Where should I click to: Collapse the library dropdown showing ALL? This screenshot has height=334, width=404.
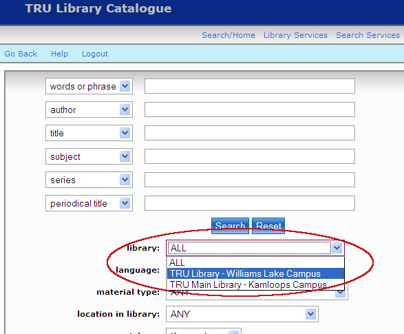tap(255, 248)
